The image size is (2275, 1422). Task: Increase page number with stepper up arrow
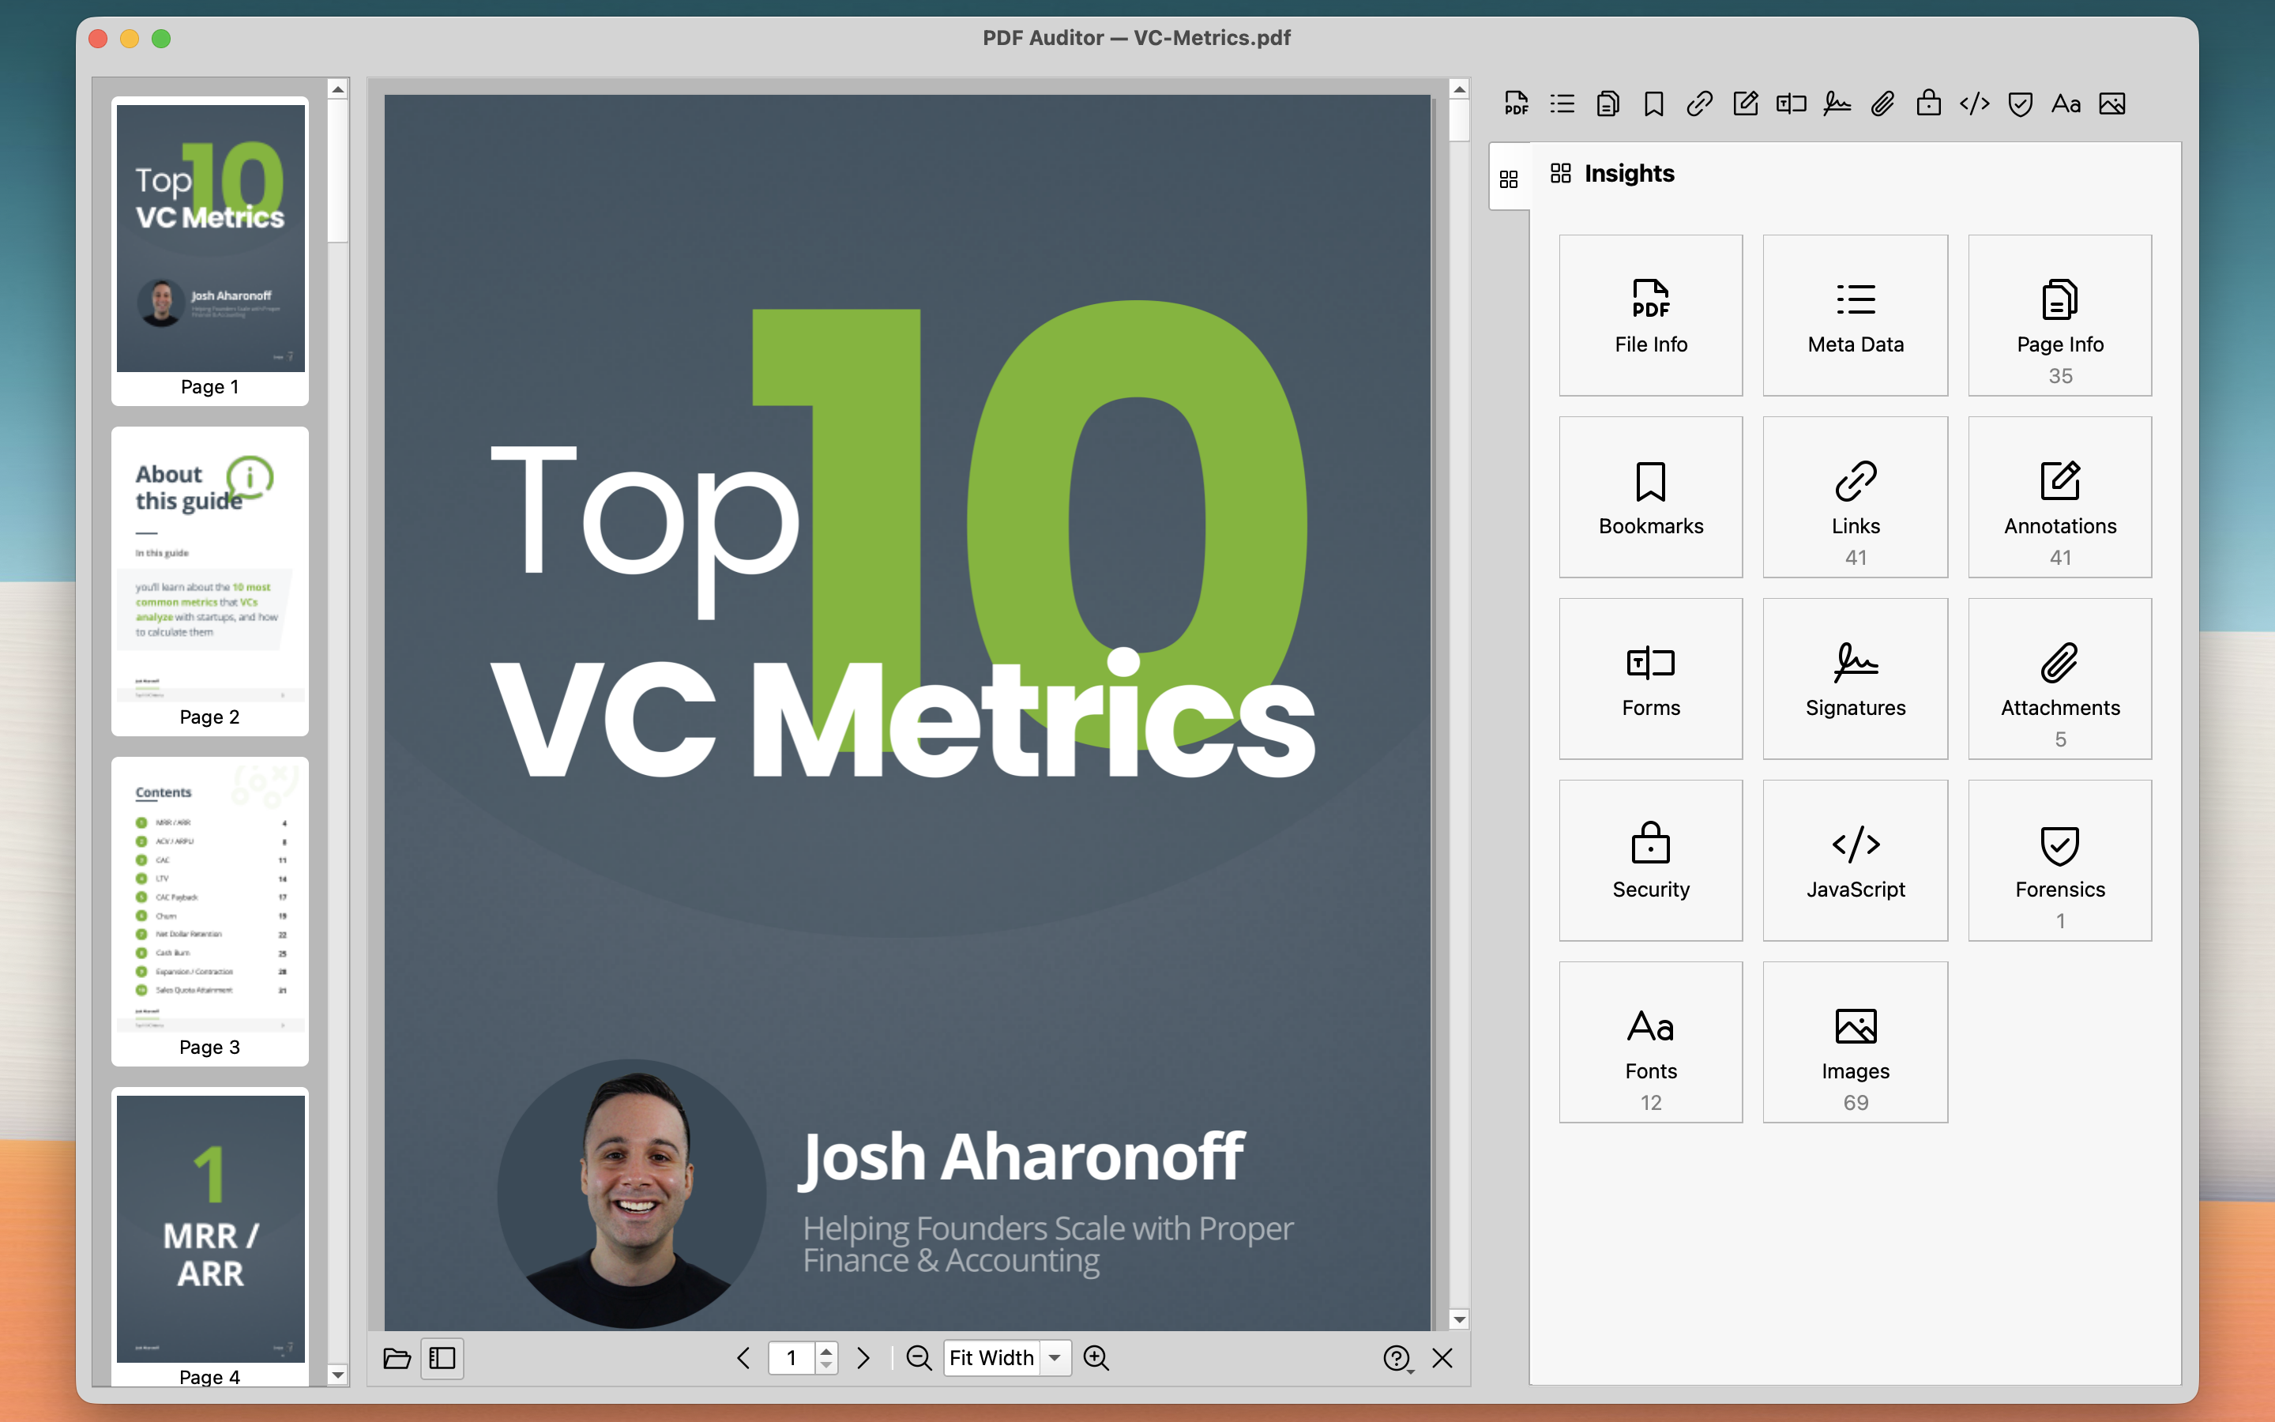(826, 1351)
